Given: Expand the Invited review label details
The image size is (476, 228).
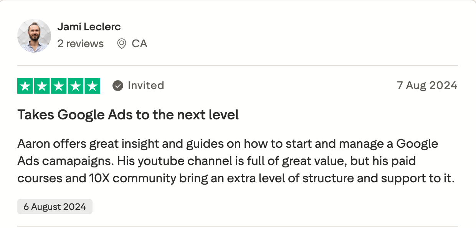Looking at the screenshot, I should coord(145,86).
